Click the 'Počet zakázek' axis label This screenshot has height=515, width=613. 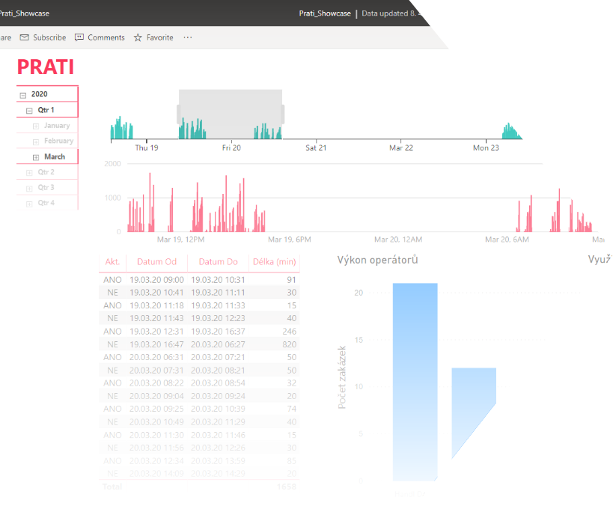tap(342, 377)
